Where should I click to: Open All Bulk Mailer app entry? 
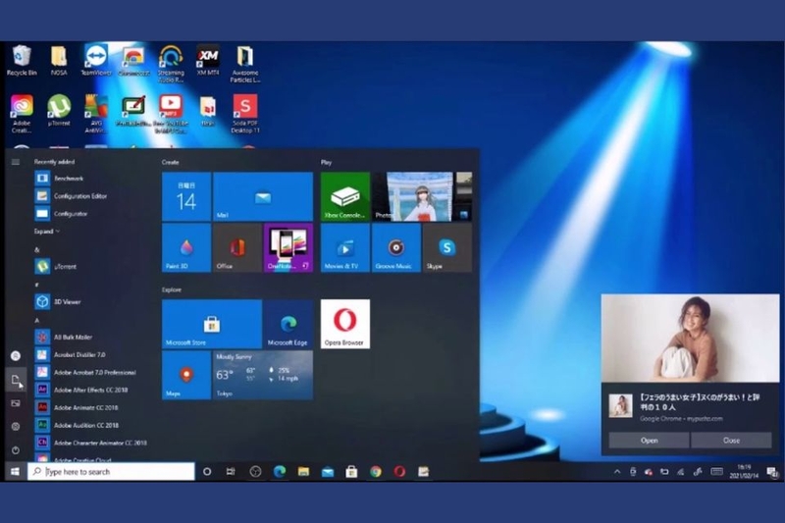tap(90, 337)
